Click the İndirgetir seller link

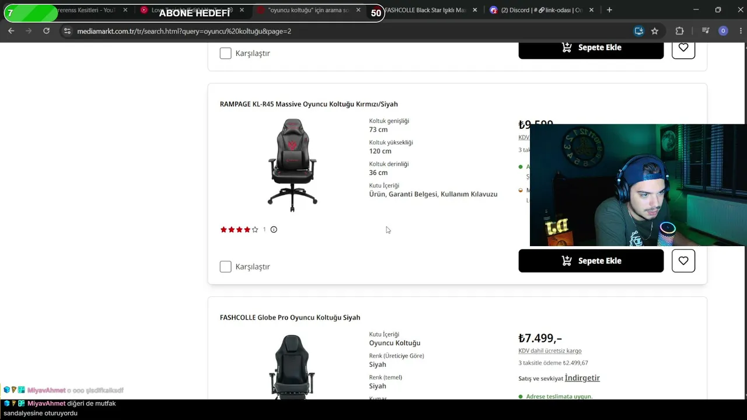(x=582, y=378)
